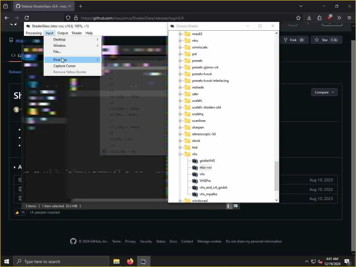Open the Output menu
Image resolution: width=356 pixels, height=267 pixels.
click(63, 33)
